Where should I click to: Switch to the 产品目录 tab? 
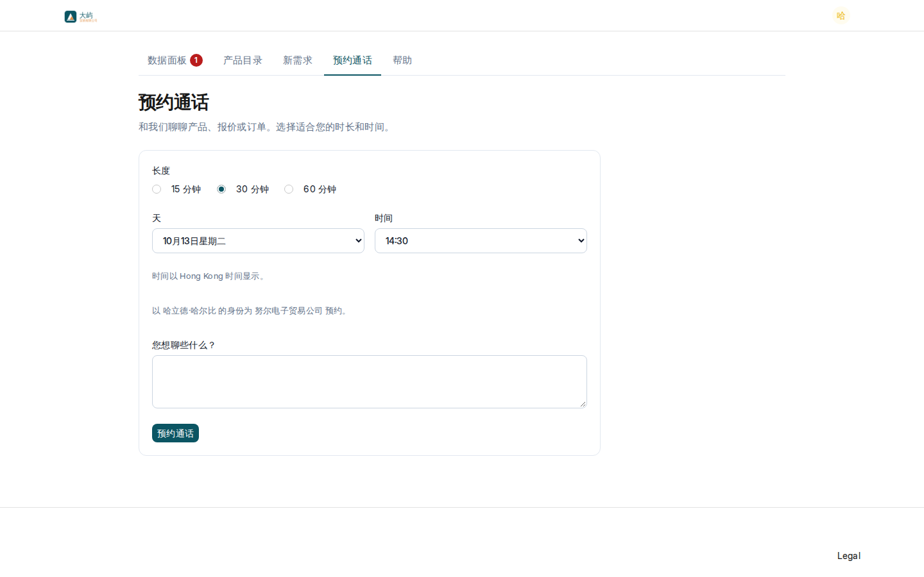tap(243, 60)
